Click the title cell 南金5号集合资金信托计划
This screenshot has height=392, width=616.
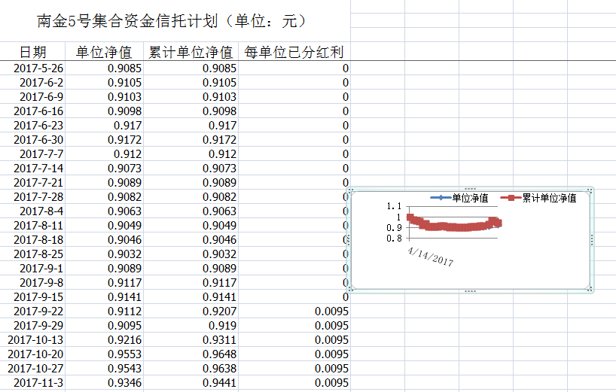pos(172,21)
